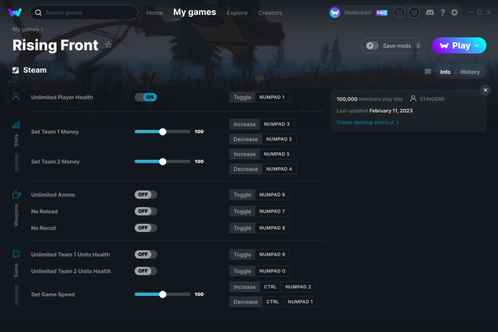Screen dimensions: 498x332
Task: Click Toggle NUMPAD 9 hotkey button
Action: point(260,254)
